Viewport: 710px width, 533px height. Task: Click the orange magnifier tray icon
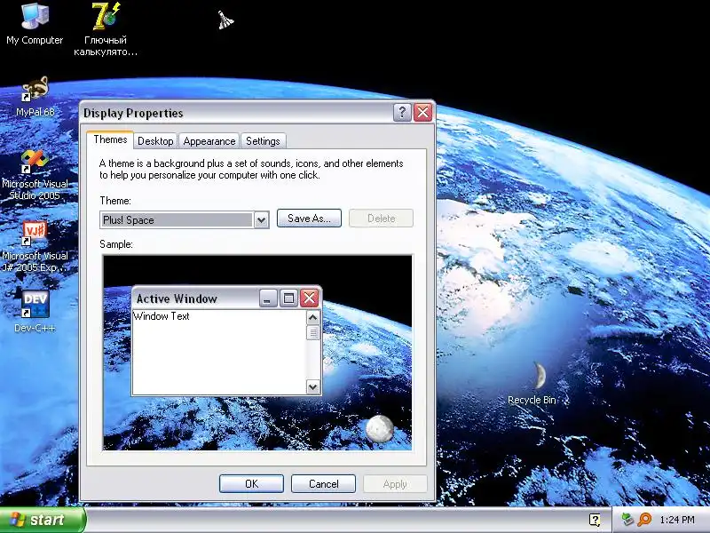click(x=644, y=520)
